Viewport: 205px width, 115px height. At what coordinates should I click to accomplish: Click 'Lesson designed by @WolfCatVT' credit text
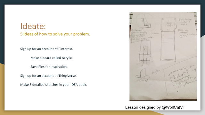[x=155, y=107]
